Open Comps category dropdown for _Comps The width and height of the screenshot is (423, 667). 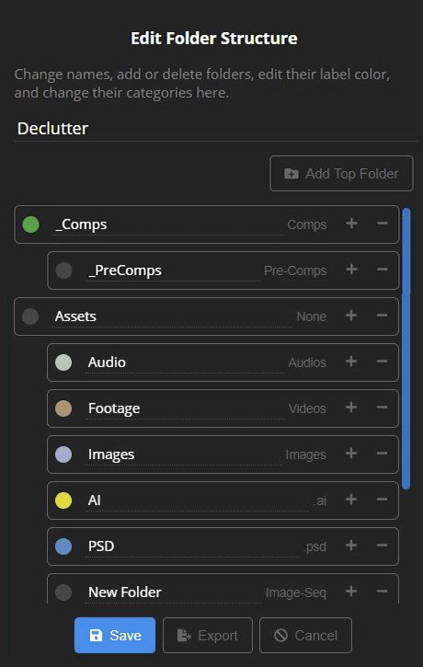click(307, 224)
